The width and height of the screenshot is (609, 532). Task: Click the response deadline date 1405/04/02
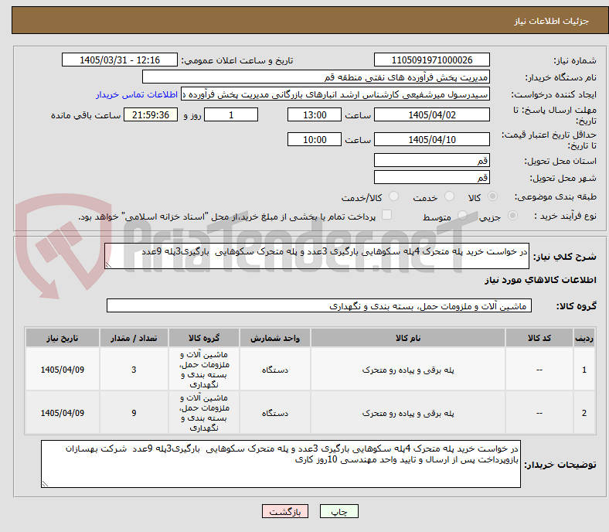(x=431, y=114)
